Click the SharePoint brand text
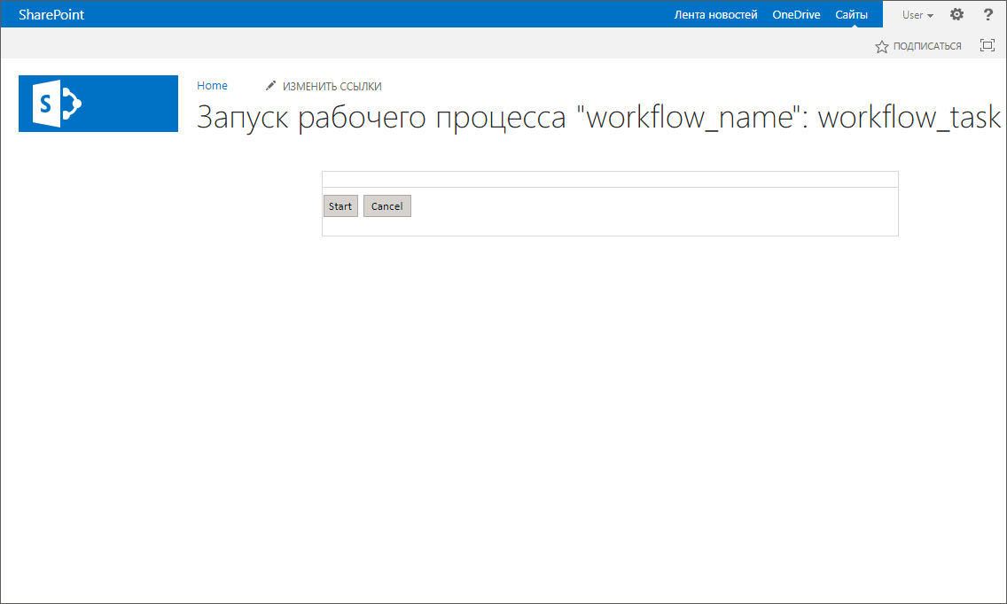The height and width of the screenshot is (604, 1007). point(51,15)
